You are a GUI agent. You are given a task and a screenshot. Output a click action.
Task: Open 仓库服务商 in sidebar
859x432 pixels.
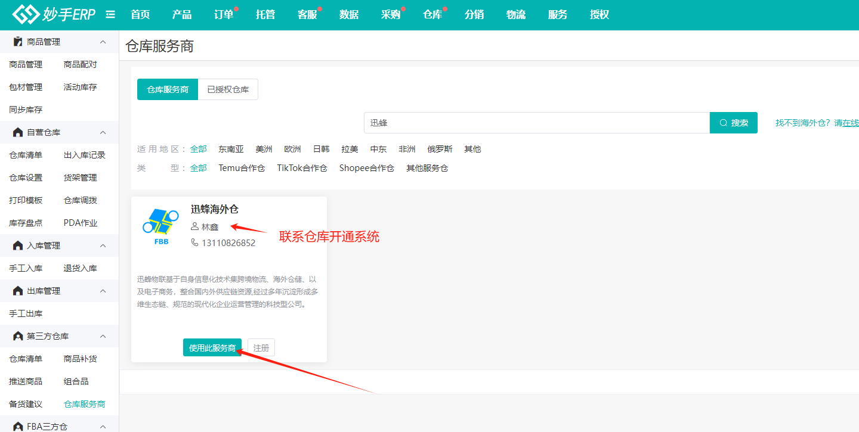pyautogui.click(x=85, y=404)
